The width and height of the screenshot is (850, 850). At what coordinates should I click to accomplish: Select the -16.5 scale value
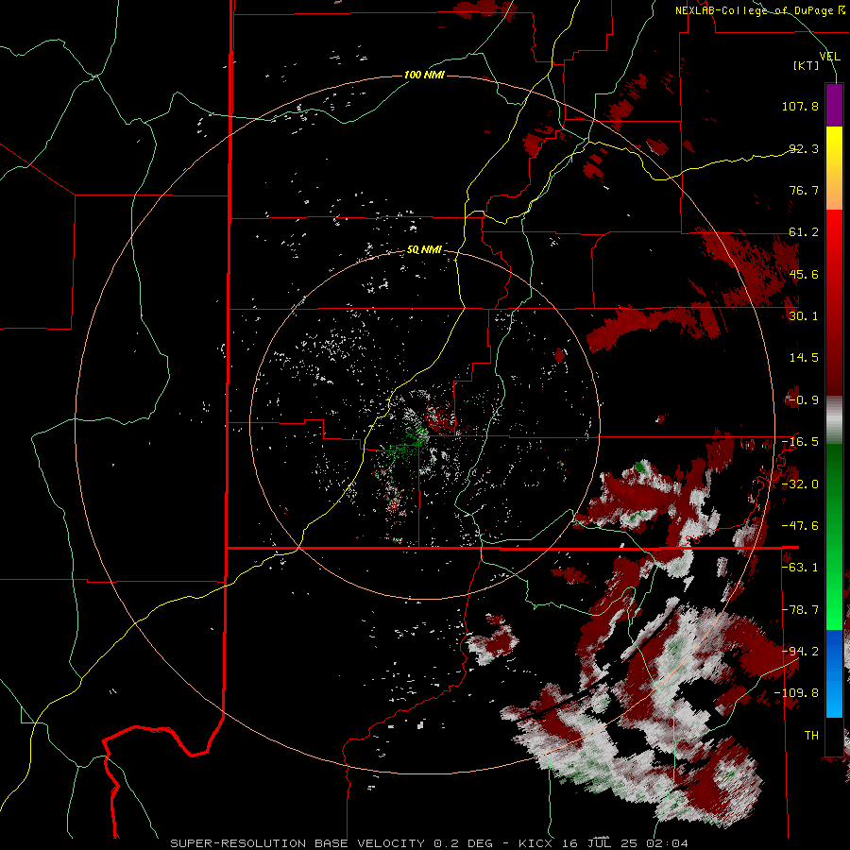800,442
